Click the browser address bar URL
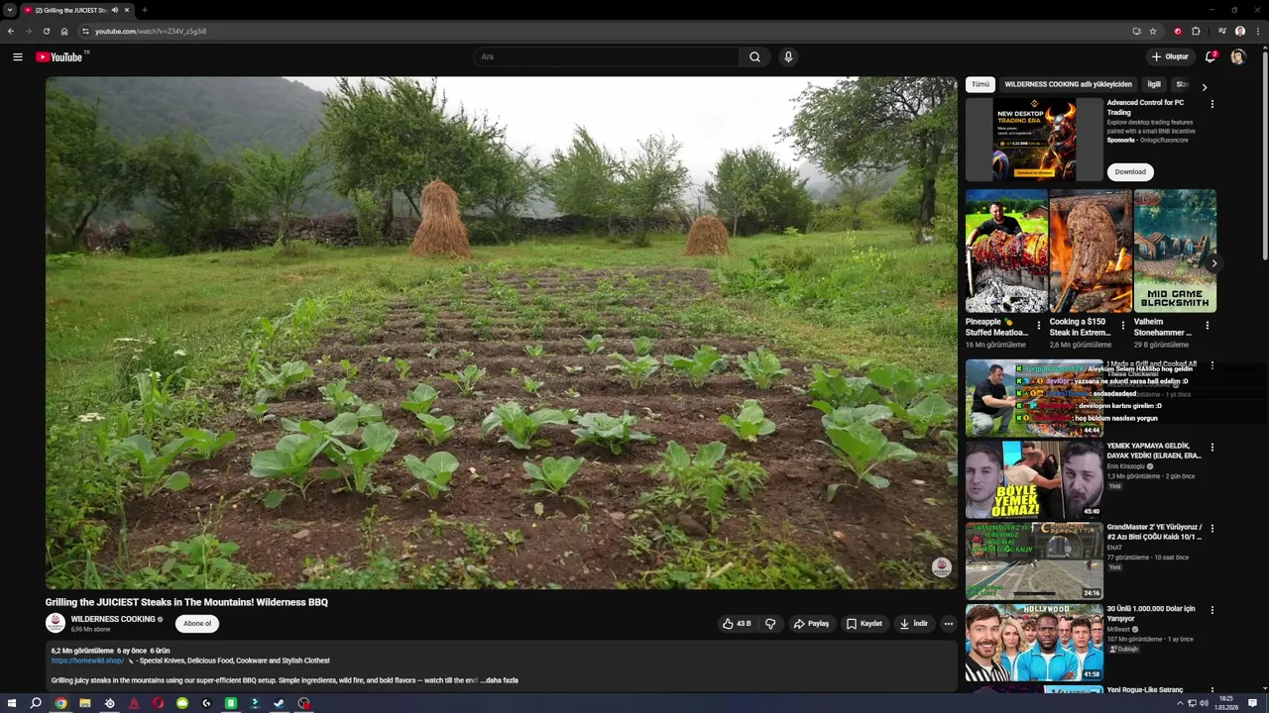Image resolution: width=1269 pixels, height=713 pixels. pyautogui.click(x=151, y=31)
